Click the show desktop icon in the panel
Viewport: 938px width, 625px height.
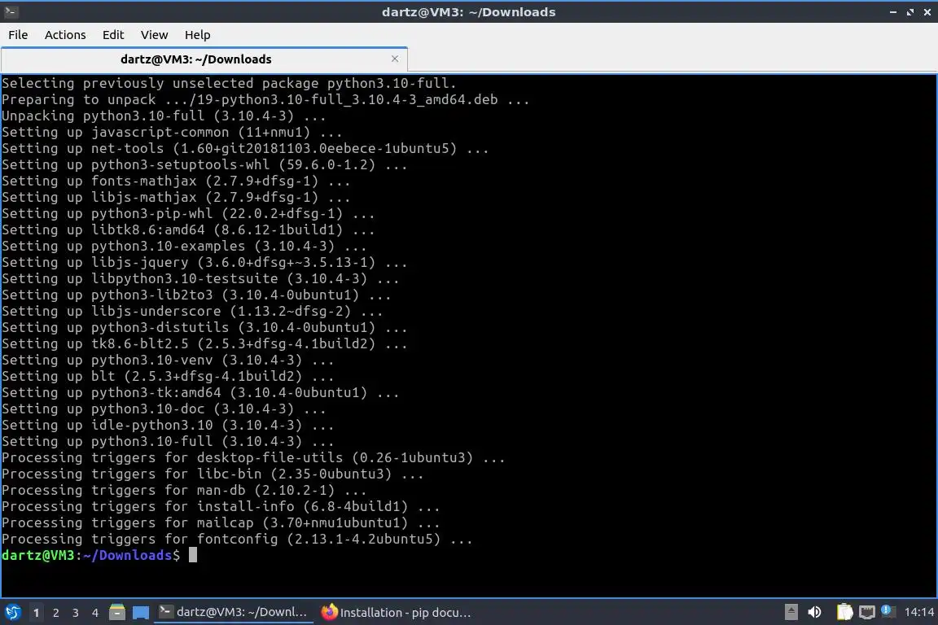141,613
